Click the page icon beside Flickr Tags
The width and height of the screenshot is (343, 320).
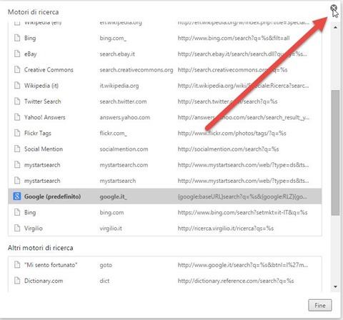point(17,133)
